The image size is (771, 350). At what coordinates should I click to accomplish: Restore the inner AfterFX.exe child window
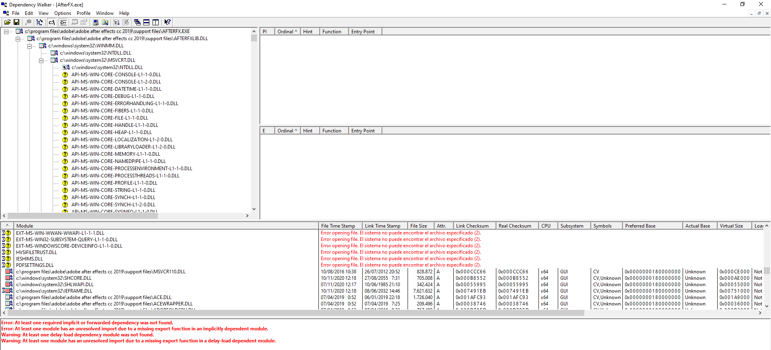(759, 13)
